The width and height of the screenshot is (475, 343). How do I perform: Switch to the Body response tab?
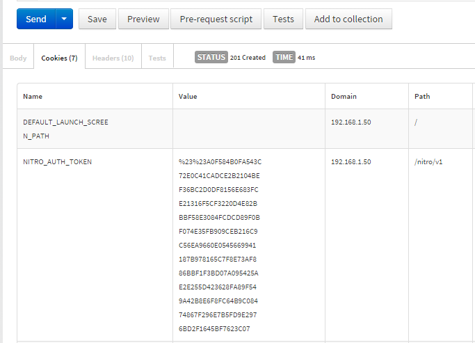[18, 58]
